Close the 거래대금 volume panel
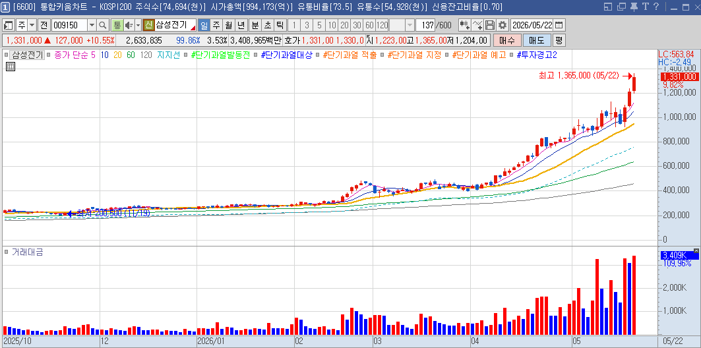The height and width of the screenshot is (348, 701). (x=696, y=250)
